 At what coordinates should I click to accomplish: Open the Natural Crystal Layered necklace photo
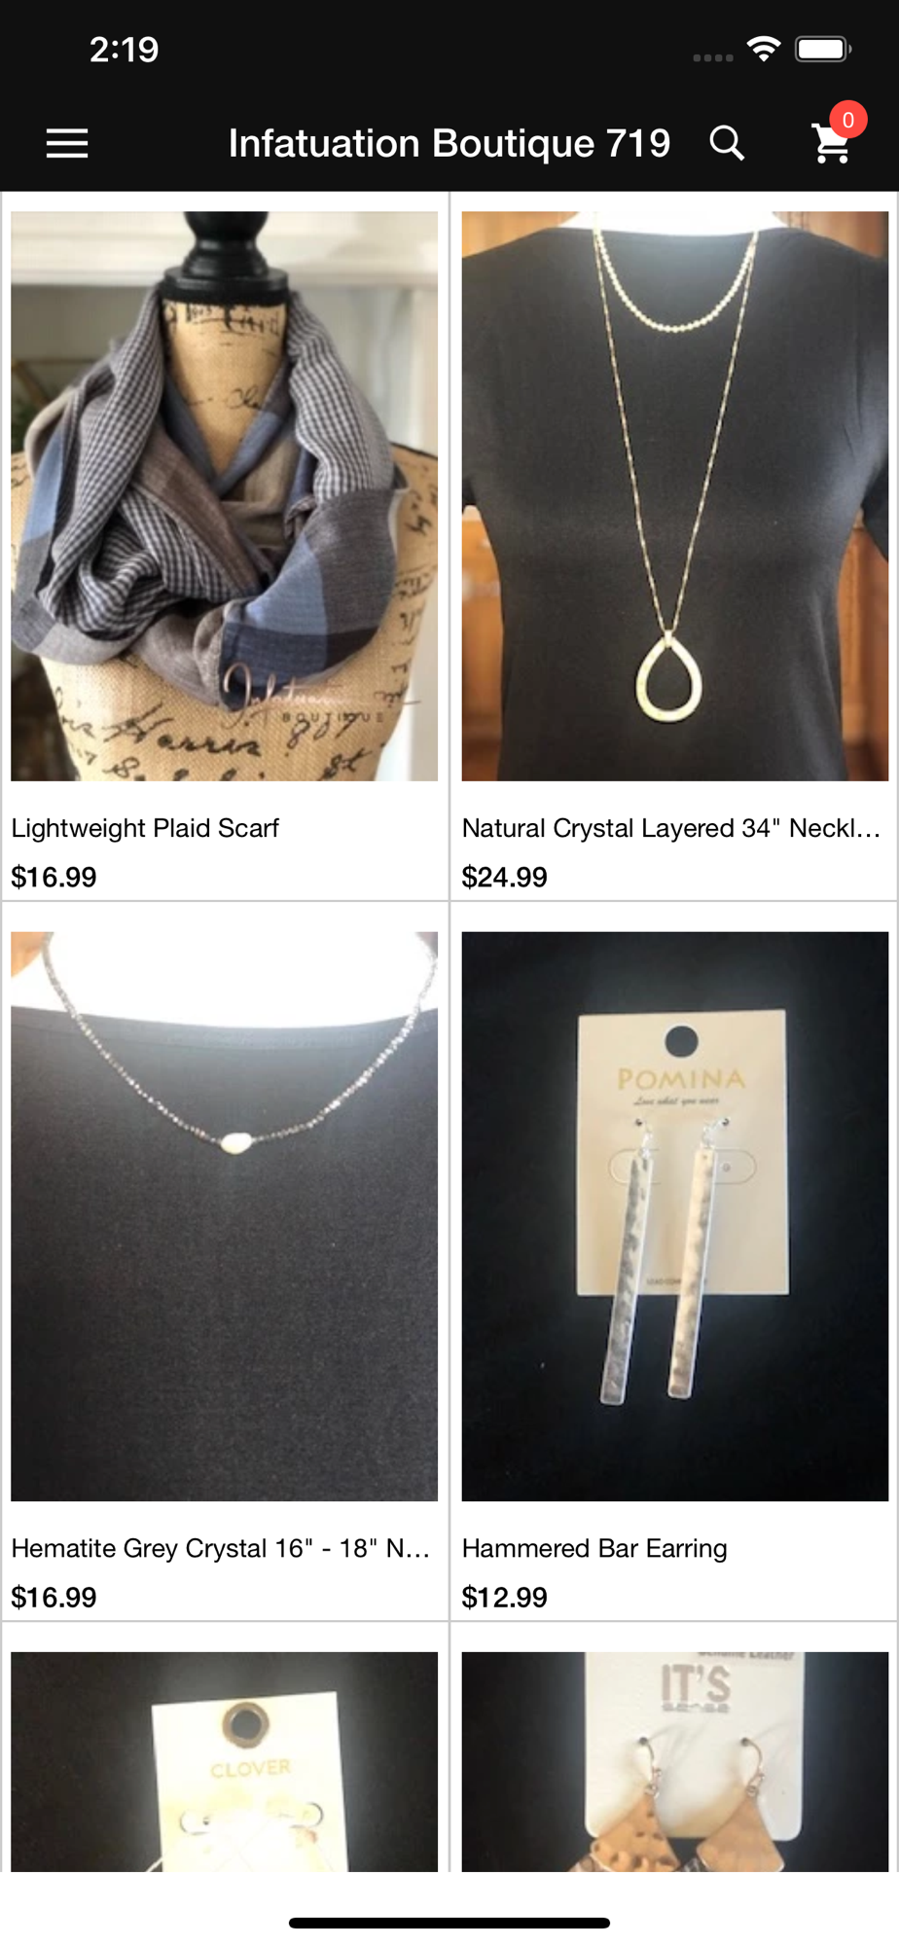click(675, 496)
